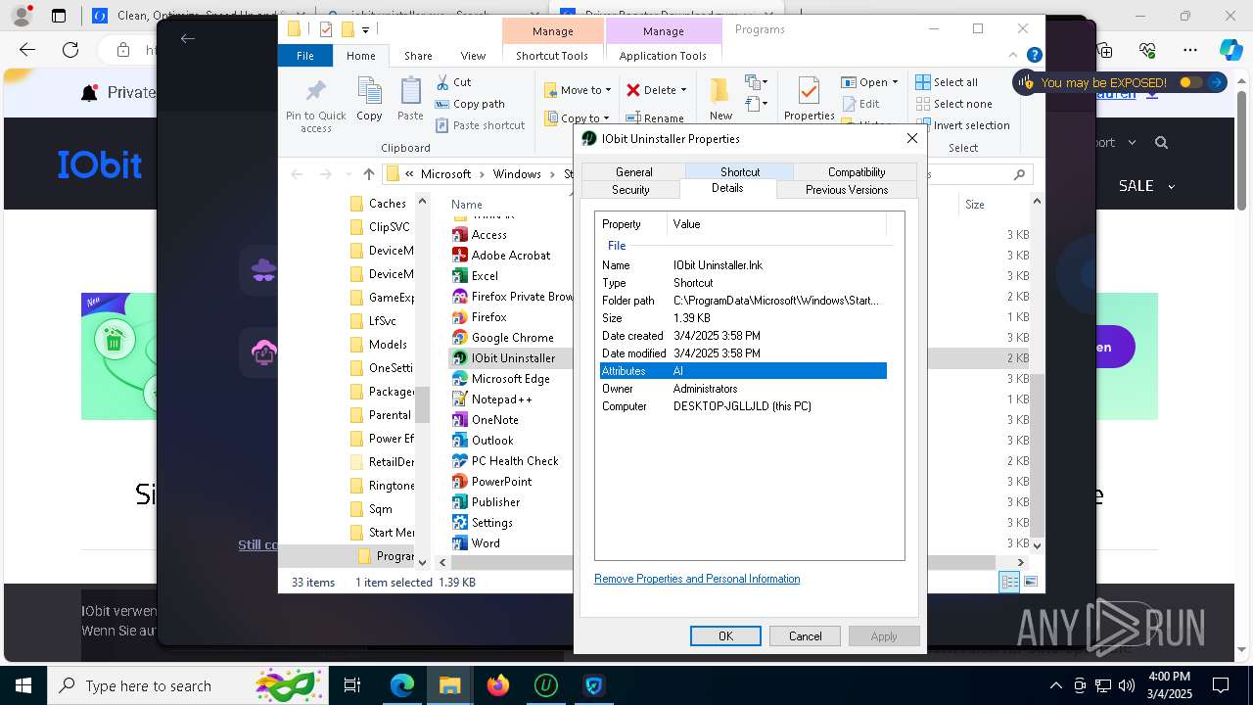Click Windows in the address breadcrumb
This screenshot has width=1253, height=705.
[x=517, y=174]
